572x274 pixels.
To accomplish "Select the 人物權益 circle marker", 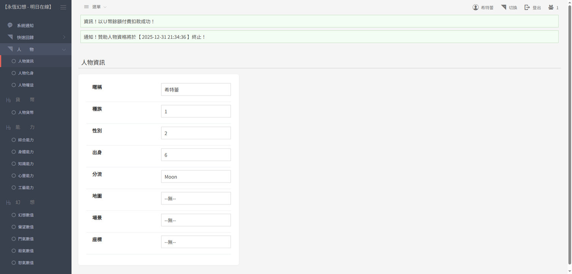I will [14, 85].
